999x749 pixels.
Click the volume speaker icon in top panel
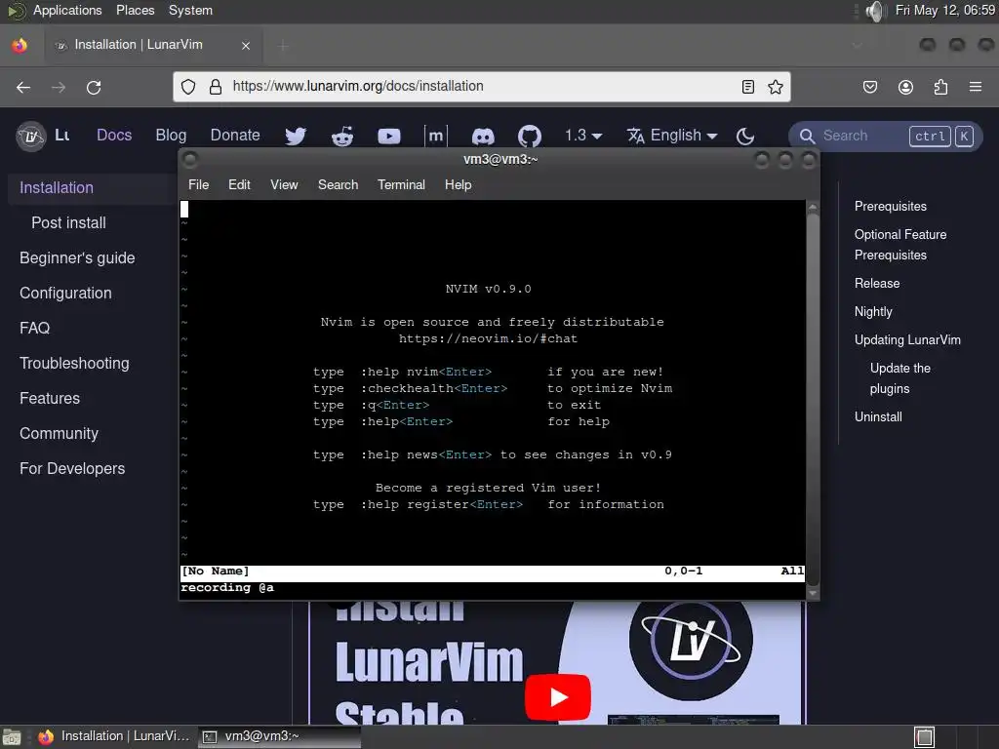[x=876, y=11]
